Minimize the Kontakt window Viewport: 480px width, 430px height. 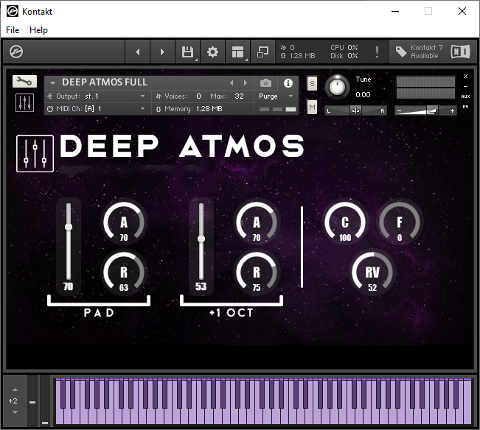pyautogui.click(x=395, y=11)
